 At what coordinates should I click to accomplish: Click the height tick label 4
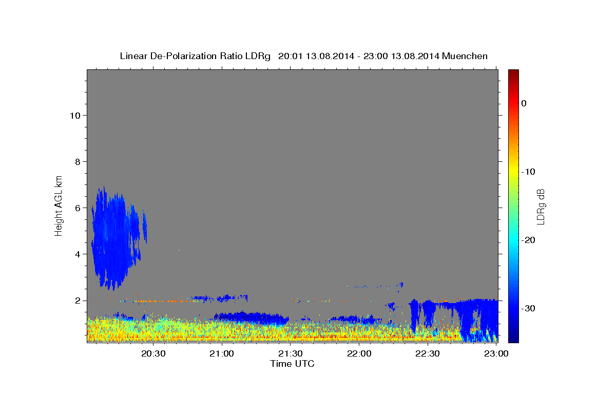click(x=77, y=254)
